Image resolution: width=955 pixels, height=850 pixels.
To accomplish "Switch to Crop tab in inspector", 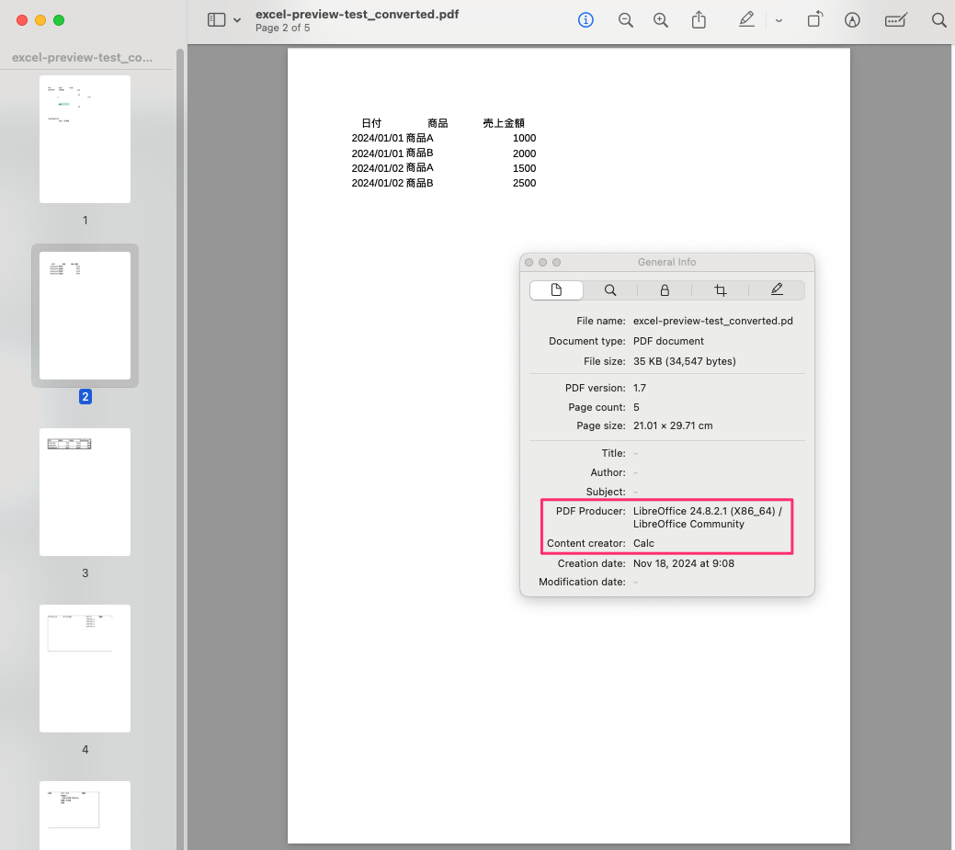I will pos(720,289).
